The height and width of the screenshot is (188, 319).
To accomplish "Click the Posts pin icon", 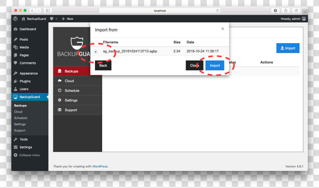I will 16,39.
